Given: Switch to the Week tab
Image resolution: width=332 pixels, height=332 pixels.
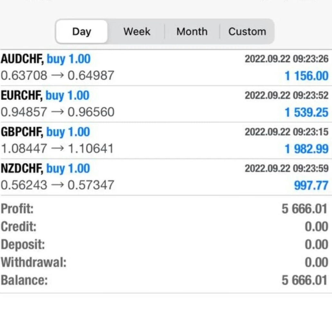Looking at the screenshot, I should [x=137, y=32].
